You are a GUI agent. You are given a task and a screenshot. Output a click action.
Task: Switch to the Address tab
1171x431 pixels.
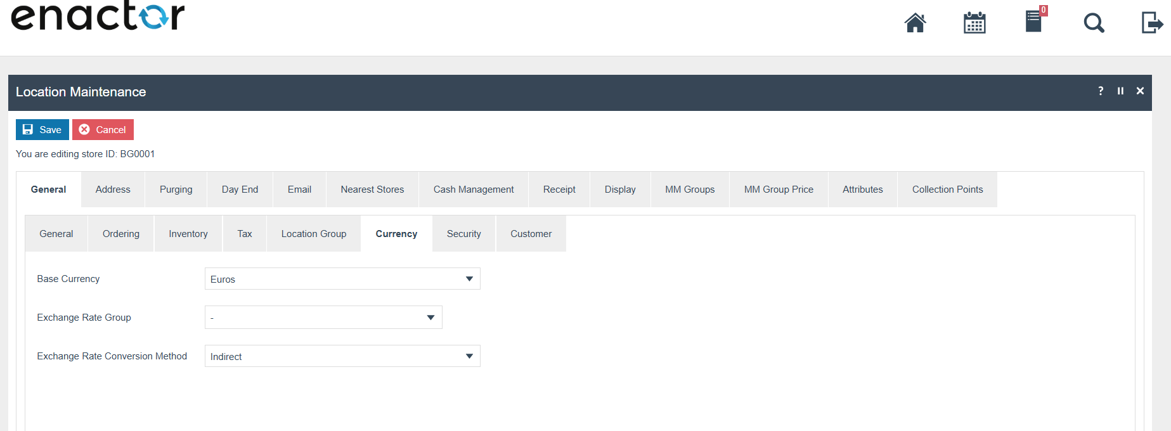[113, 190]
